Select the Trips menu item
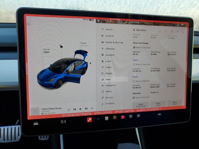The image size is (199, 149). coord(114,79)
